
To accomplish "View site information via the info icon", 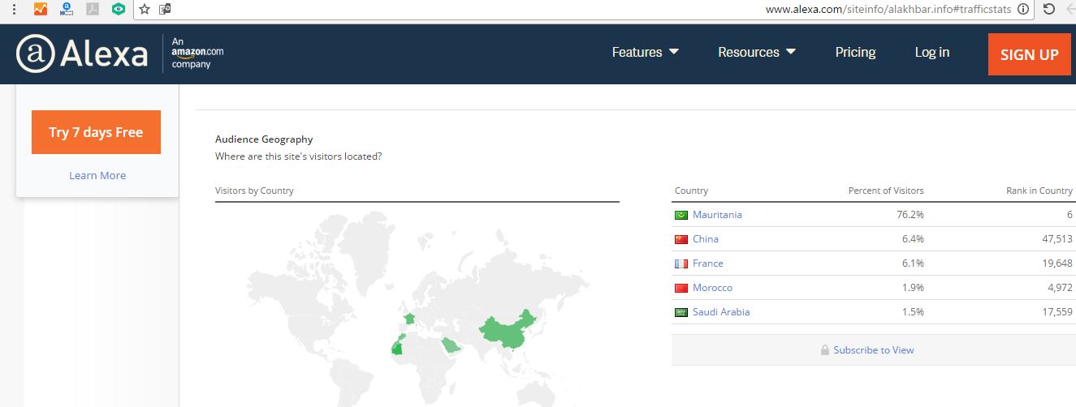I will (1023, 10).
